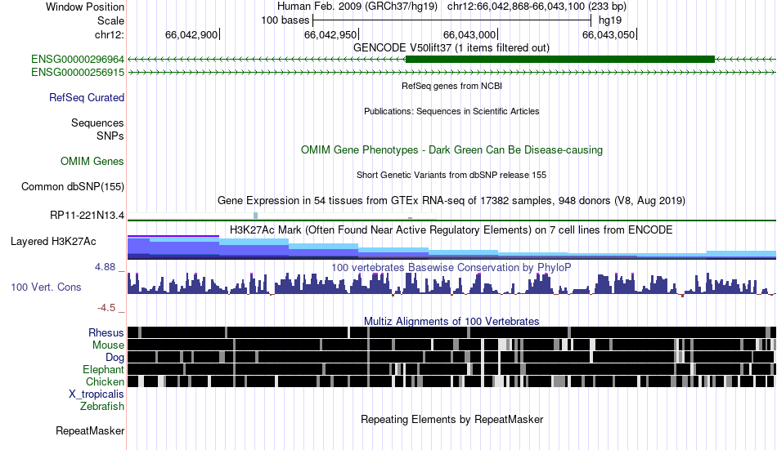Screen dimensions: 777x450
Task: Select the Elephant alignment row label
Action: 104,370
